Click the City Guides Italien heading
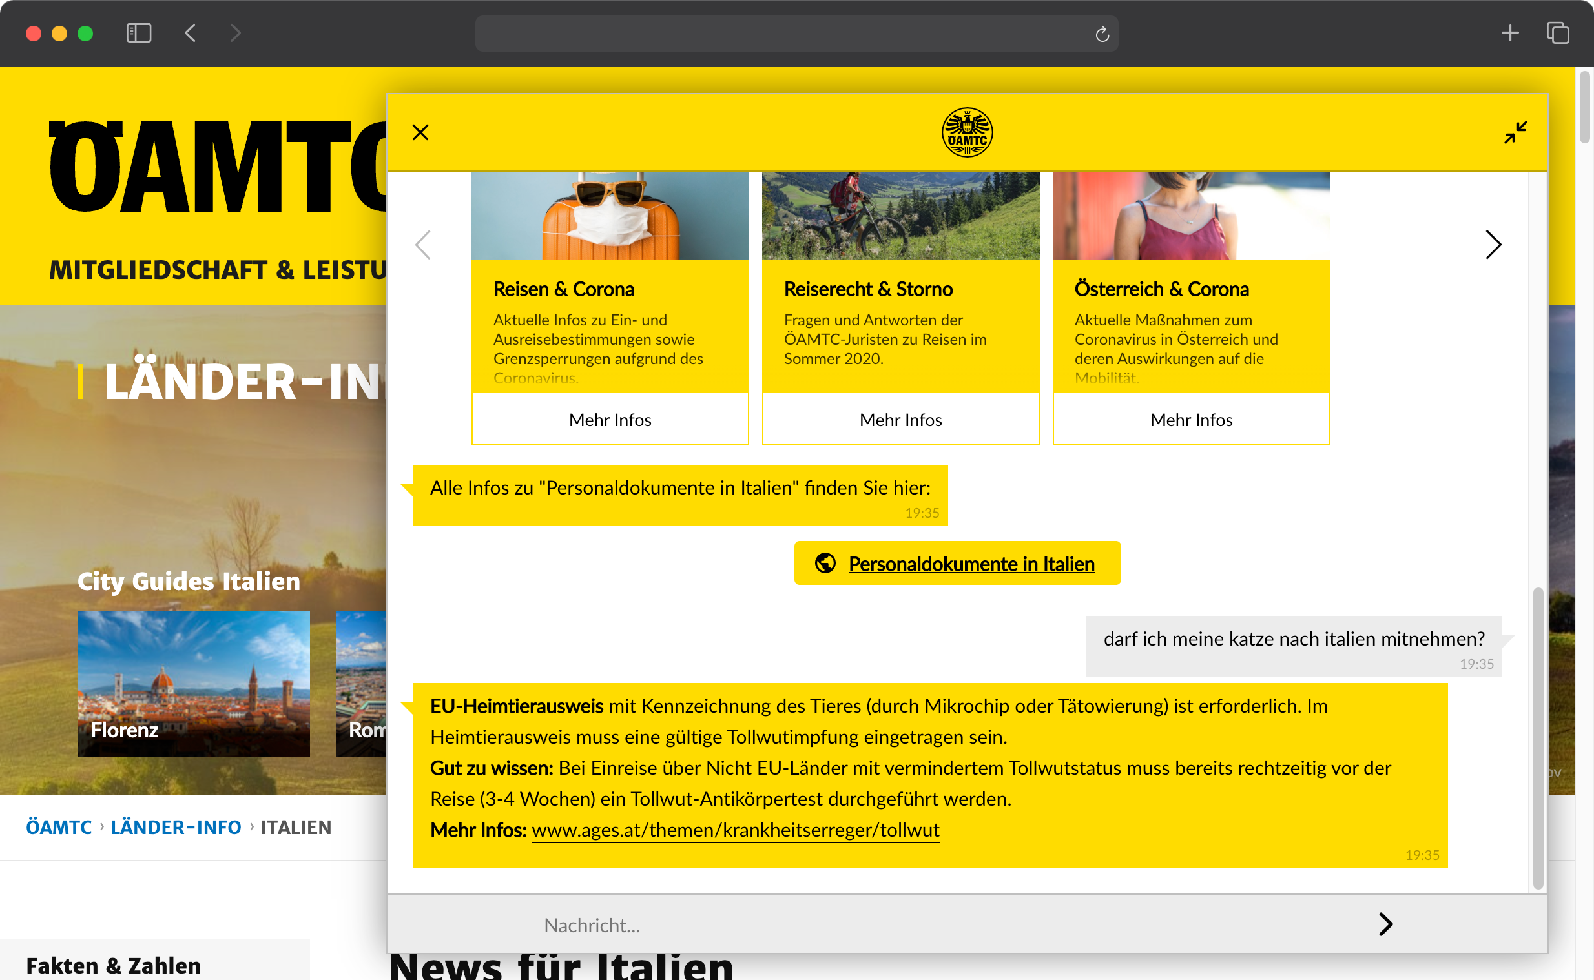This screenshot has width=1594, height=980. [189, 582]
